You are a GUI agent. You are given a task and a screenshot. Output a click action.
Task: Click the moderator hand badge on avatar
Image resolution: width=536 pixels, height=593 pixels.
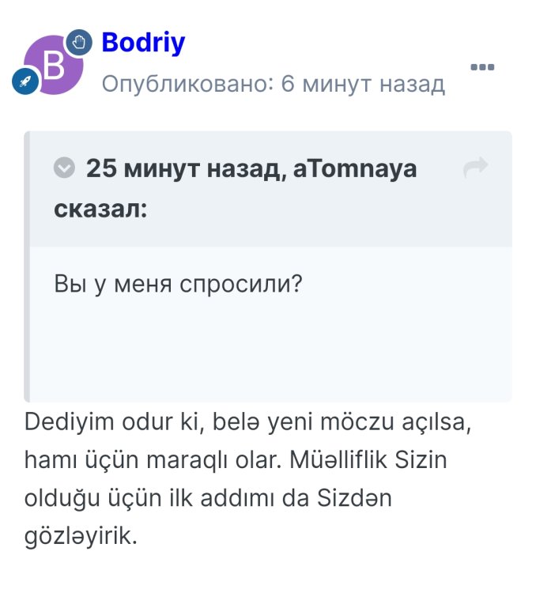(77, 42)
